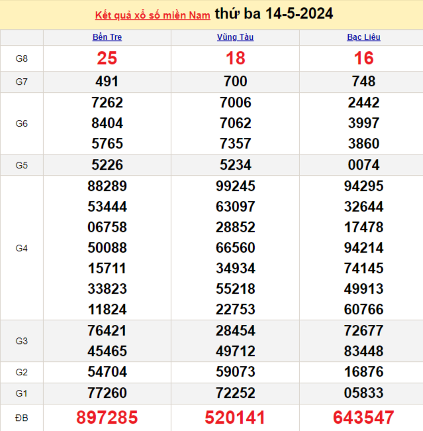Viewport: 423px width, 431px height.
Task: Click Bến Tre G2 number 54704
Action: point(107,373)
